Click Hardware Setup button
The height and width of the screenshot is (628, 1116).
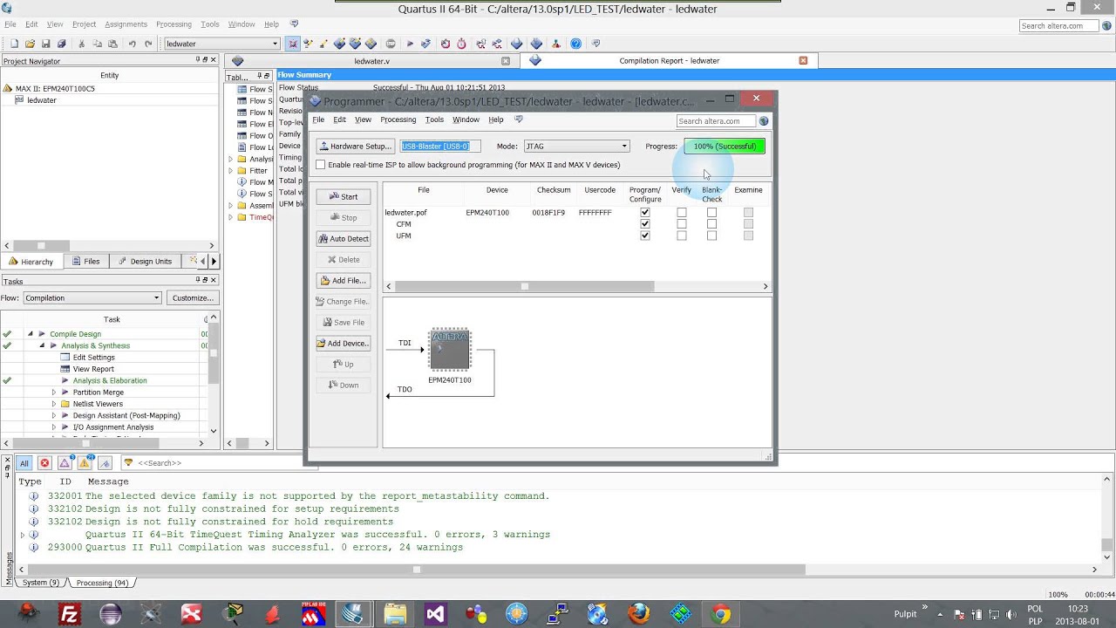tap(355, 147)
